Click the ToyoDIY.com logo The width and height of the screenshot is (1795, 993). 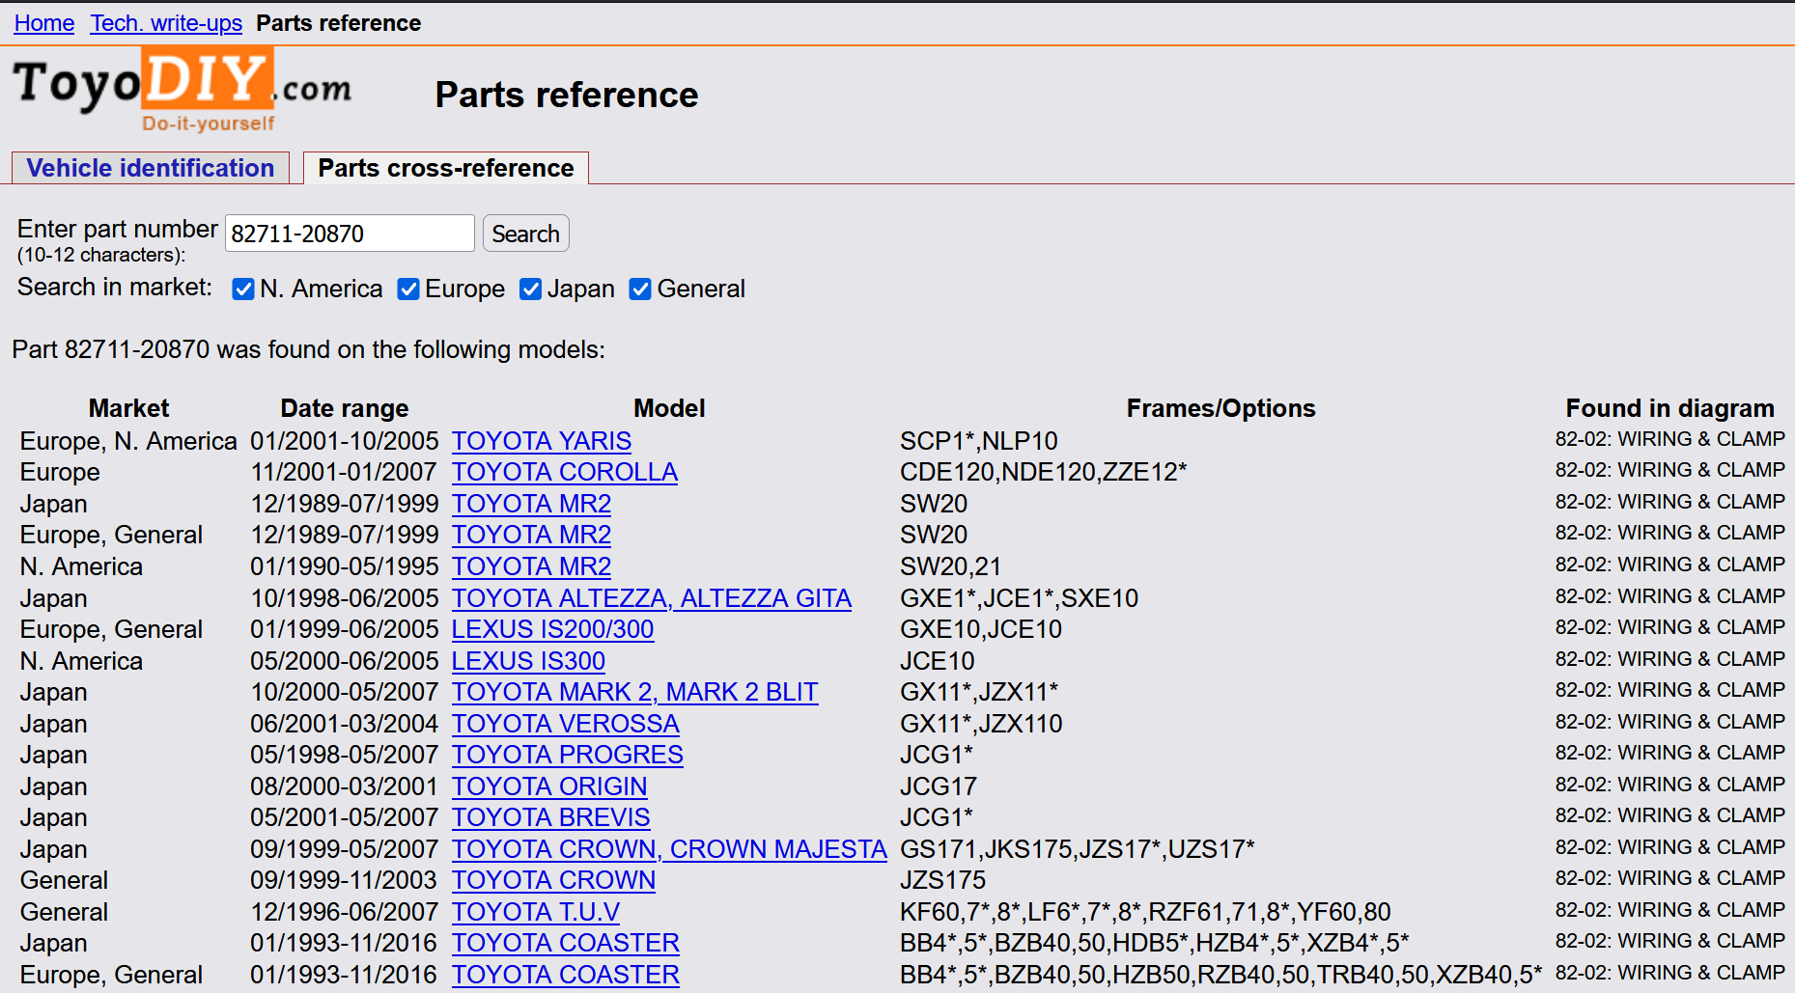[182, 91]
